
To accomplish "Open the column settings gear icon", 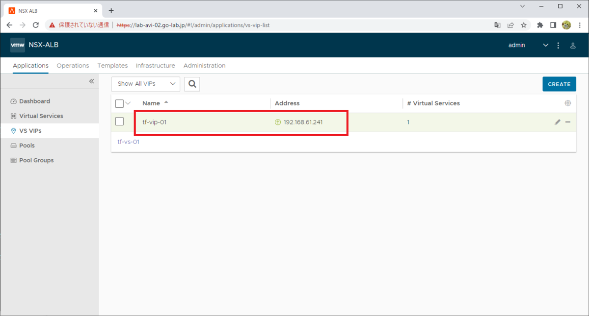I will click(567, 103).
